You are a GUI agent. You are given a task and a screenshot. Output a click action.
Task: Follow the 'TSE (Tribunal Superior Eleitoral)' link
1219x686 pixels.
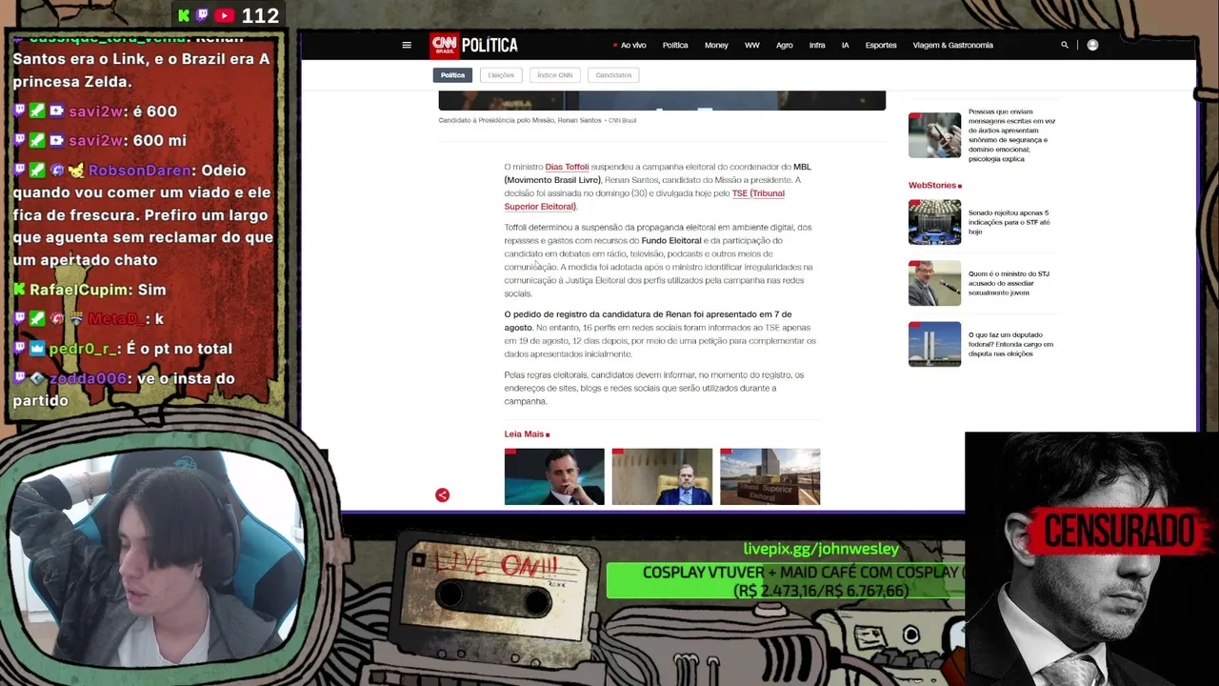tap(645, 200)
